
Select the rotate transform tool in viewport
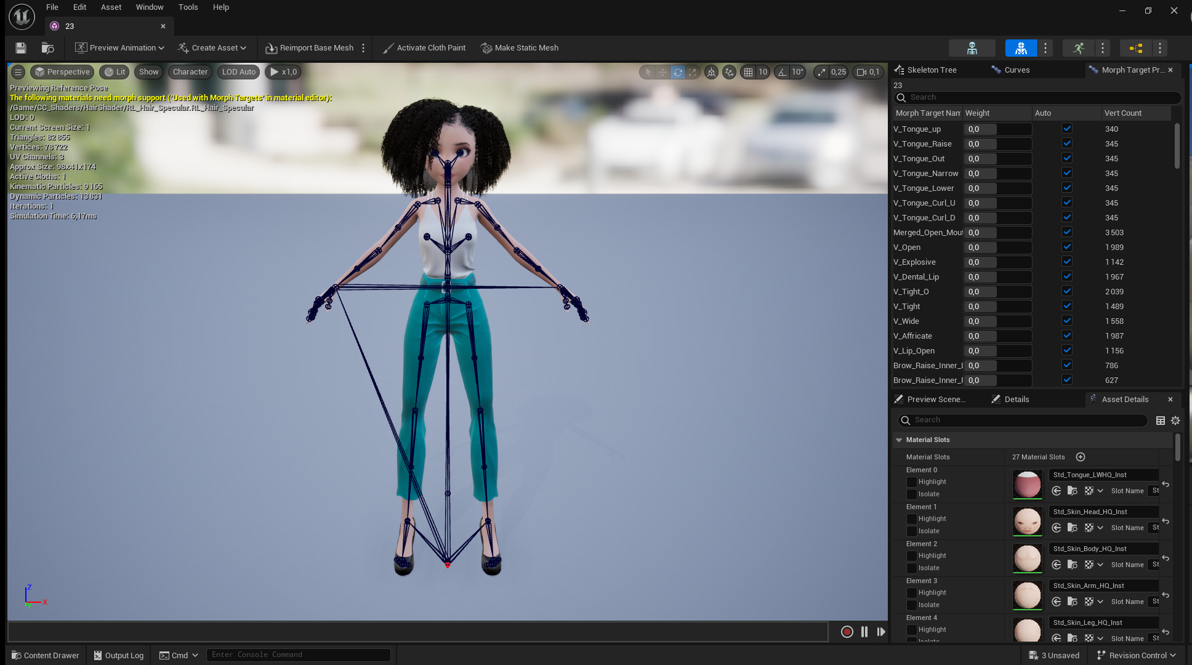(678, 72)
